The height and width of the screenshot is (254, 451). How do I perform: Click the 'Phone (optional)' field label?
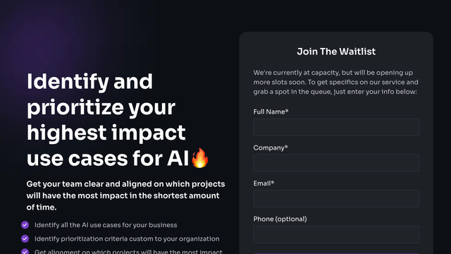coord(280,219)
